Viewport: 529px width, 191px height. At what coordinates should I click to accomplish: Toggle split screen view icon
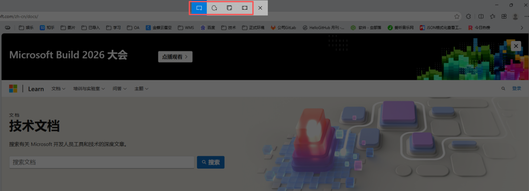481,17
